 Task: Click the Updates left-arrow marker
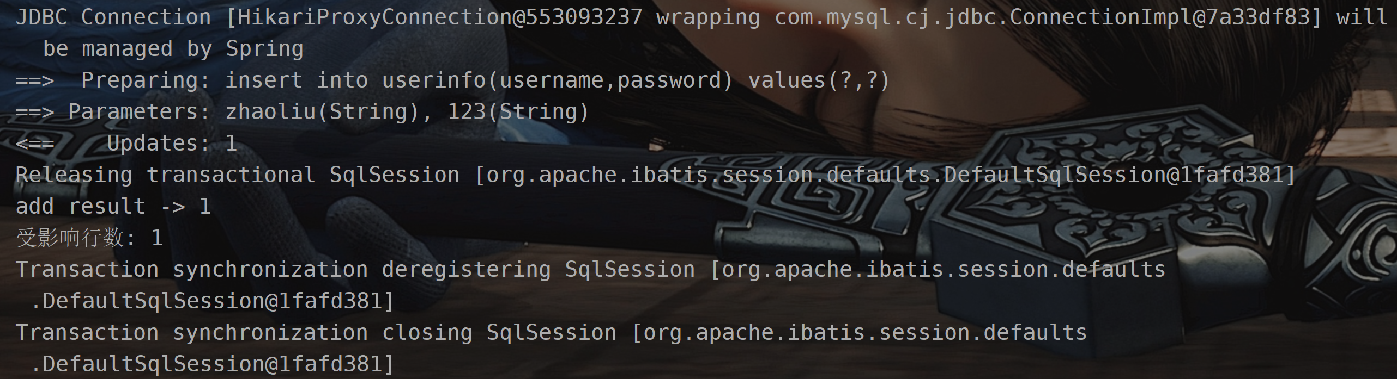point(35,144)
